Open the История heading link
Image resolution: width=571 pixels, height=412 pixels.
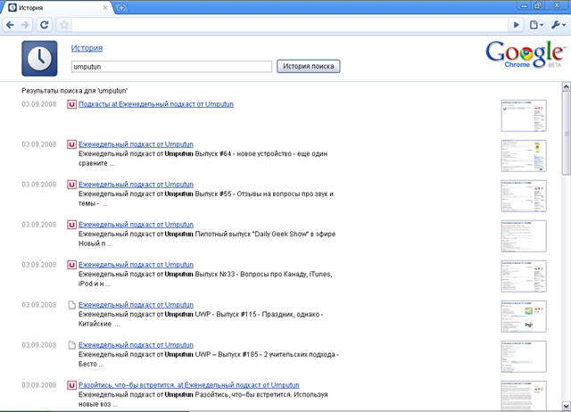(87, 48)
